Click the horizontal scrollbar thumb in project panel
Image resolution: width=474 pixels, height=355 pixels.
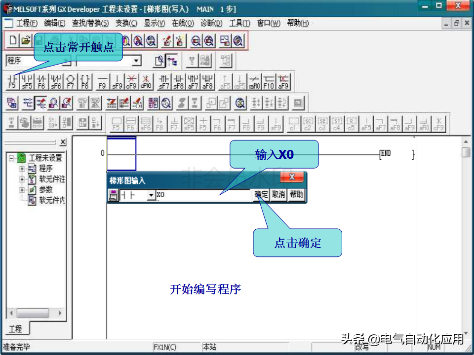[33, 313]
